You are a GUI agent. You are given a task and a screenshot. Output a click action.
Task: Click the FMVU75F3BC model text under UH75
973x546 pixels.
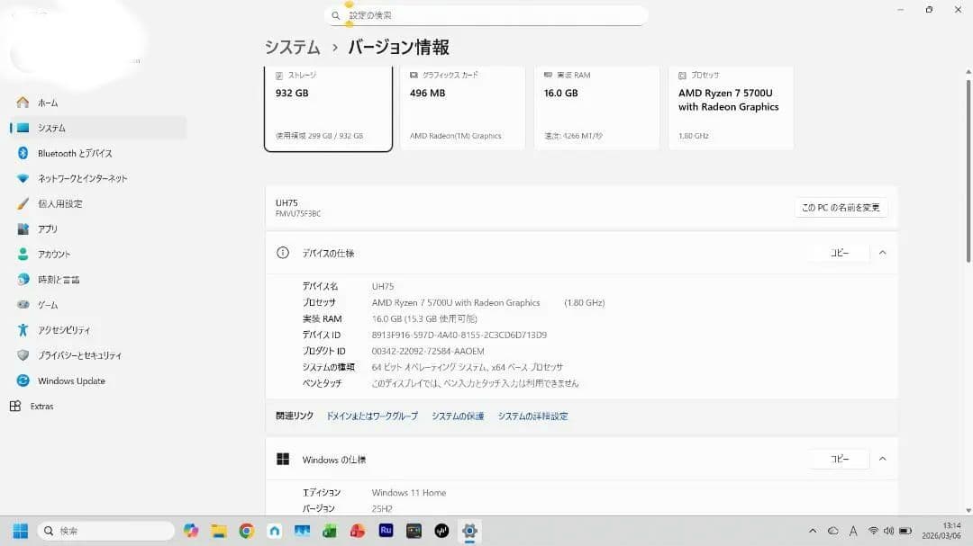pyautogui.click(x=298, y=214)
